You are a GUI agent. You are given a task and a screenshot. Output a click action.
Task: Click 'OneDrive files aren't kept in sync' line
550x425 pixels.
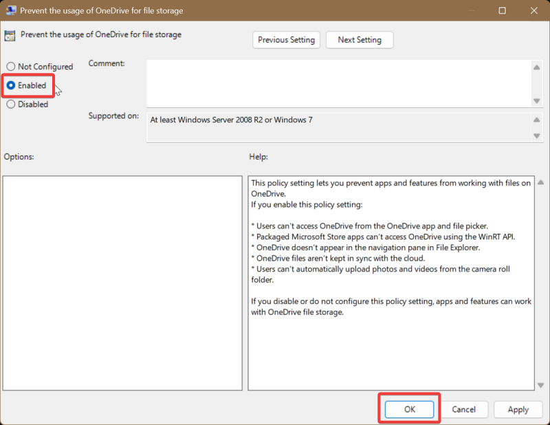pos(338,259)
